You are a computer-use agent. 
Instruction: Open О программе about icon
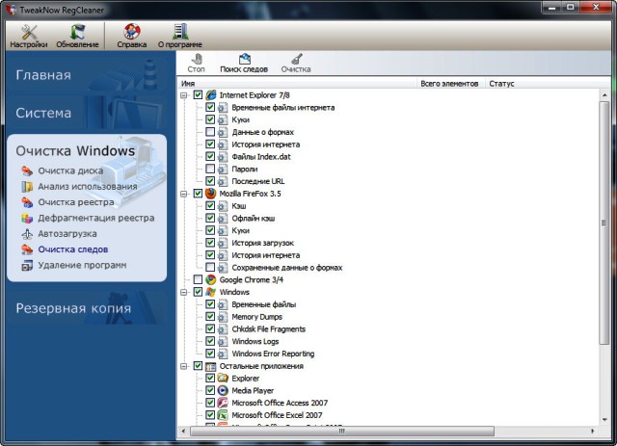coord(180,32)
